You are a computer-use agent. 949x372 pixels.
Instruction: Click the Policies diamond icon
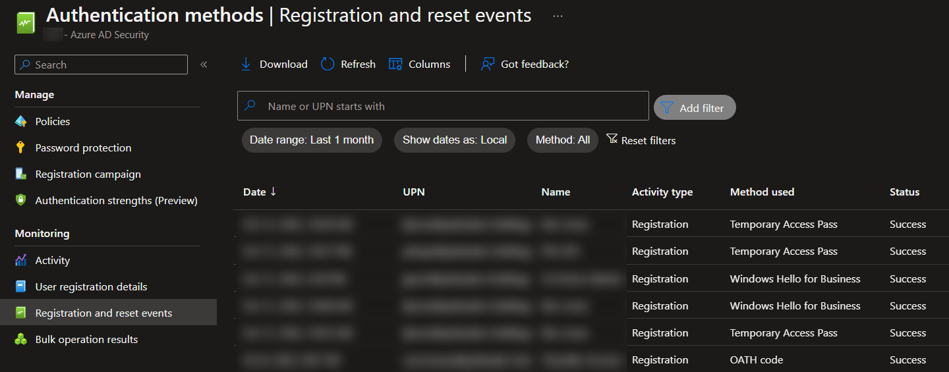coord(21,121)
